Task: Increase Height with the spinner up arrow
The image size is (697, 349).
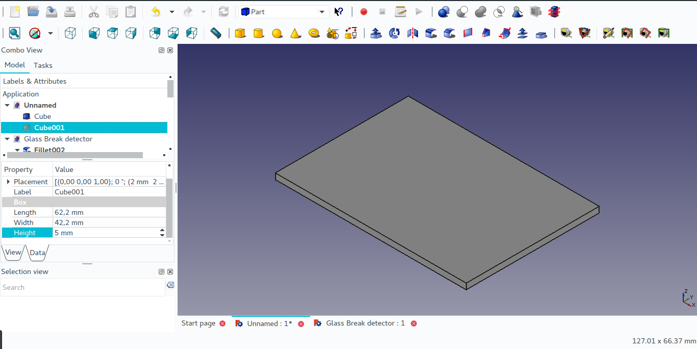Action: coord(162,230)
